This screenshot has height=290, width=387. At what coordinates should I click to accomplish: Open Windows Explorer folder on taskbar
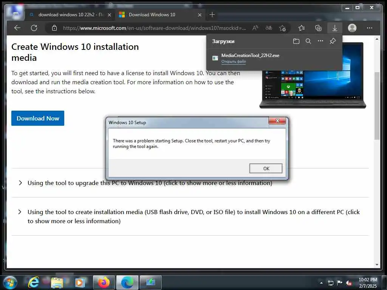57,282
